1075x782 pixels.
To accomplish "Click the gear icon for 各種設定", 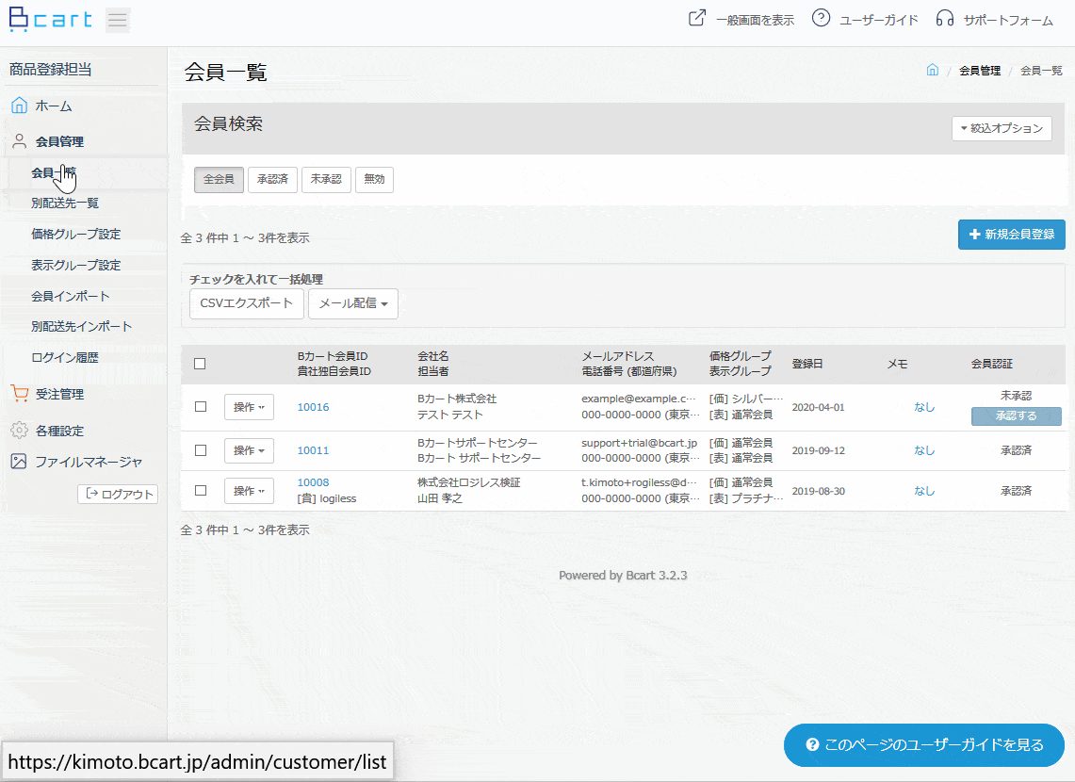I will point(19,431).
